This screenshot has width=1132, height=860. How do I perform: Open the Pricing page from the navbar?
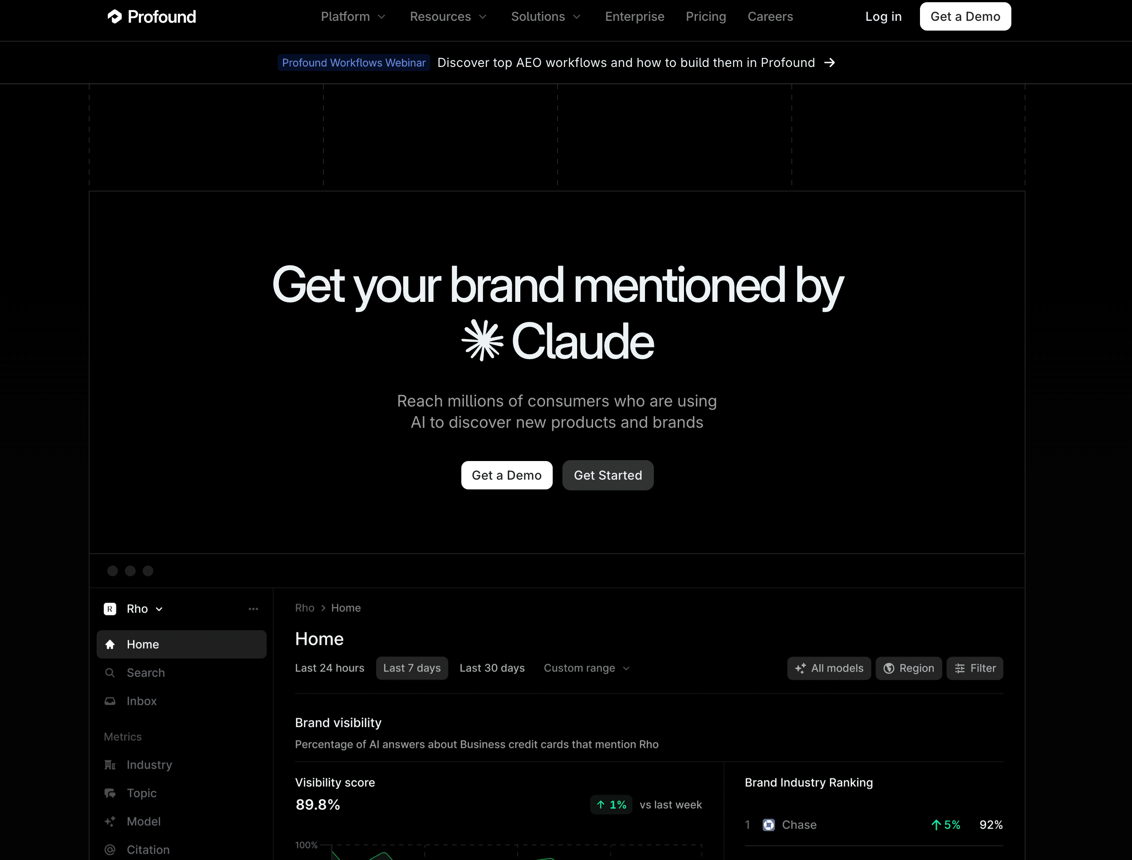click(706, 16)
